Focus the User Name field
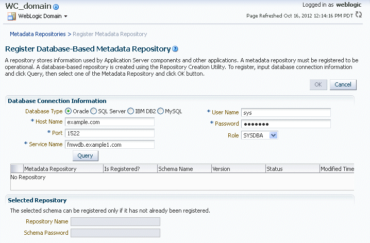 (286, 112)
